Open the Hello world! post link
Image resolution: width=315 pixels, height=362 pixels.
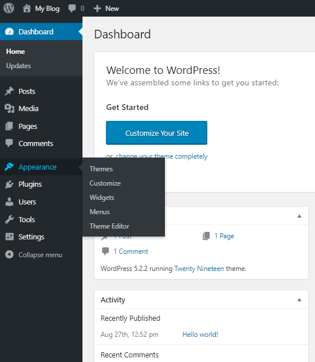[x=200, y=335]
